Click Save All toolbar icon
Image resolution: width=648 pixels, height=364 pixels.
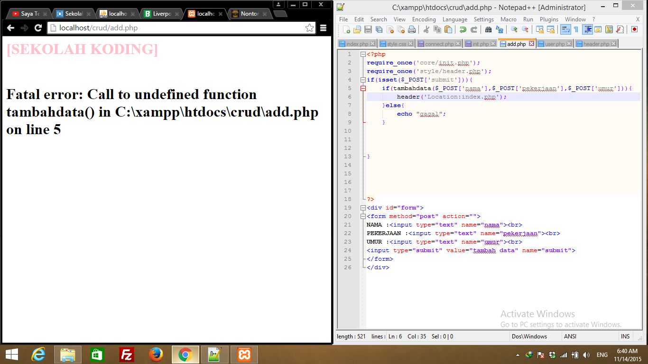coord(379,29)
